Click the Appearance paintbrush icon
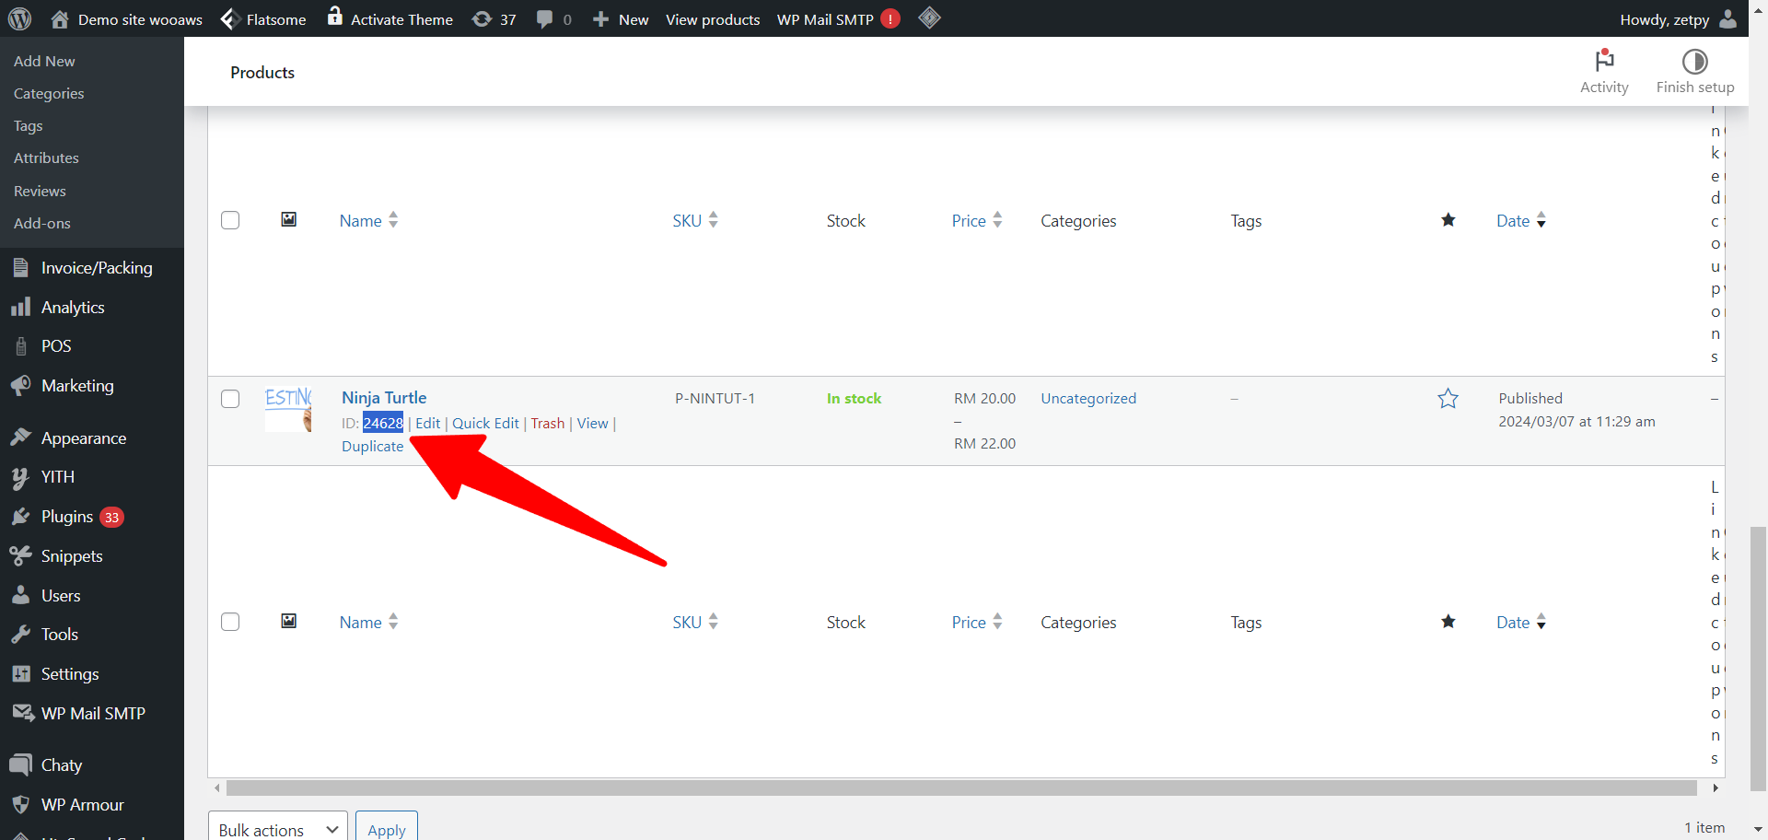The height and width of the screenshot is (840, 1768). pyautogui.click(x=20, y=437)
